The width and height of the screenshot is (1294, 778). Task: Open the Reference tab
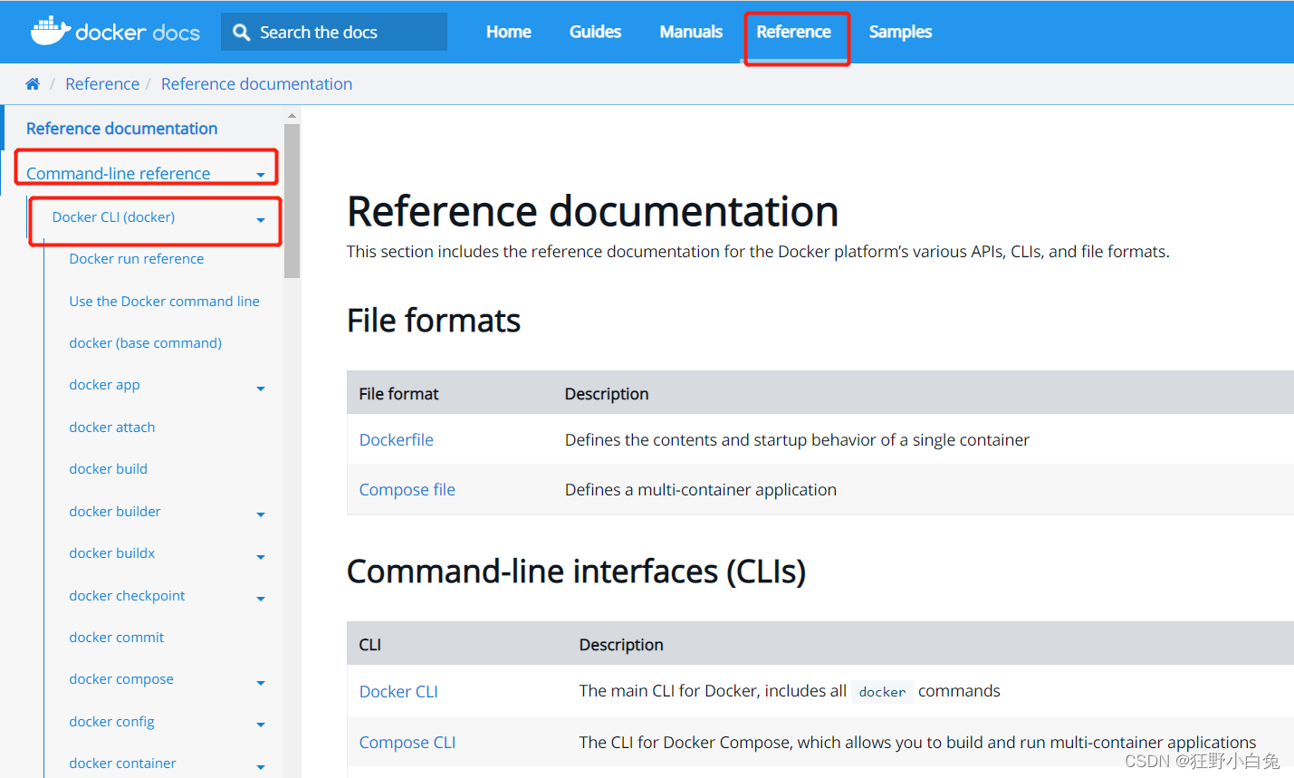[x=794, y=32]
